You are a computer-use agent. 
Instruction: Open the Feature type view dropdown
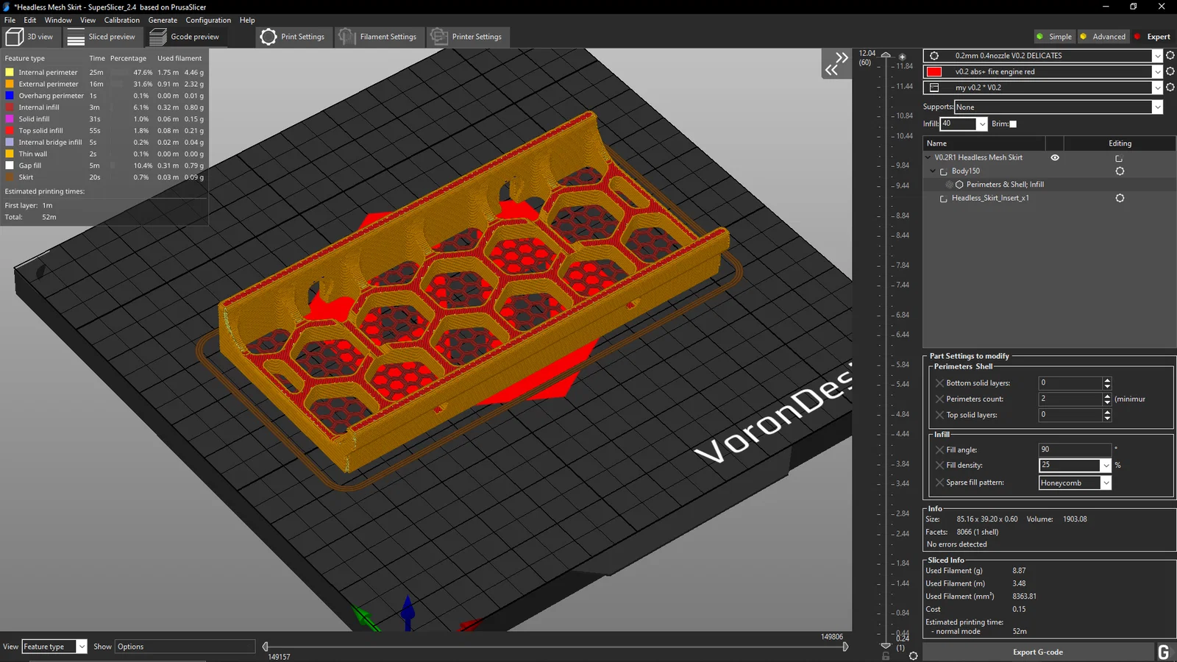point(54,647)
